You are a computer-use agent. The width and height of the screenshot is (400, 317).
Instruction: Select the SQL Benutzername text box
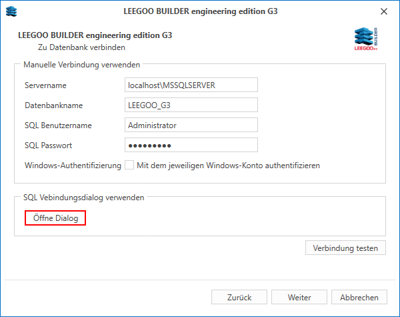(191, 125)
